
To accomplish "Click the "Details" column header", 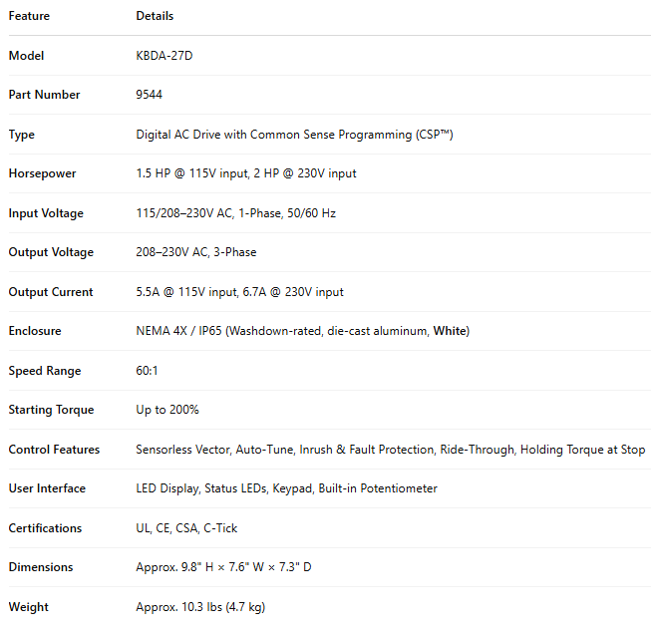I will 155,16.
